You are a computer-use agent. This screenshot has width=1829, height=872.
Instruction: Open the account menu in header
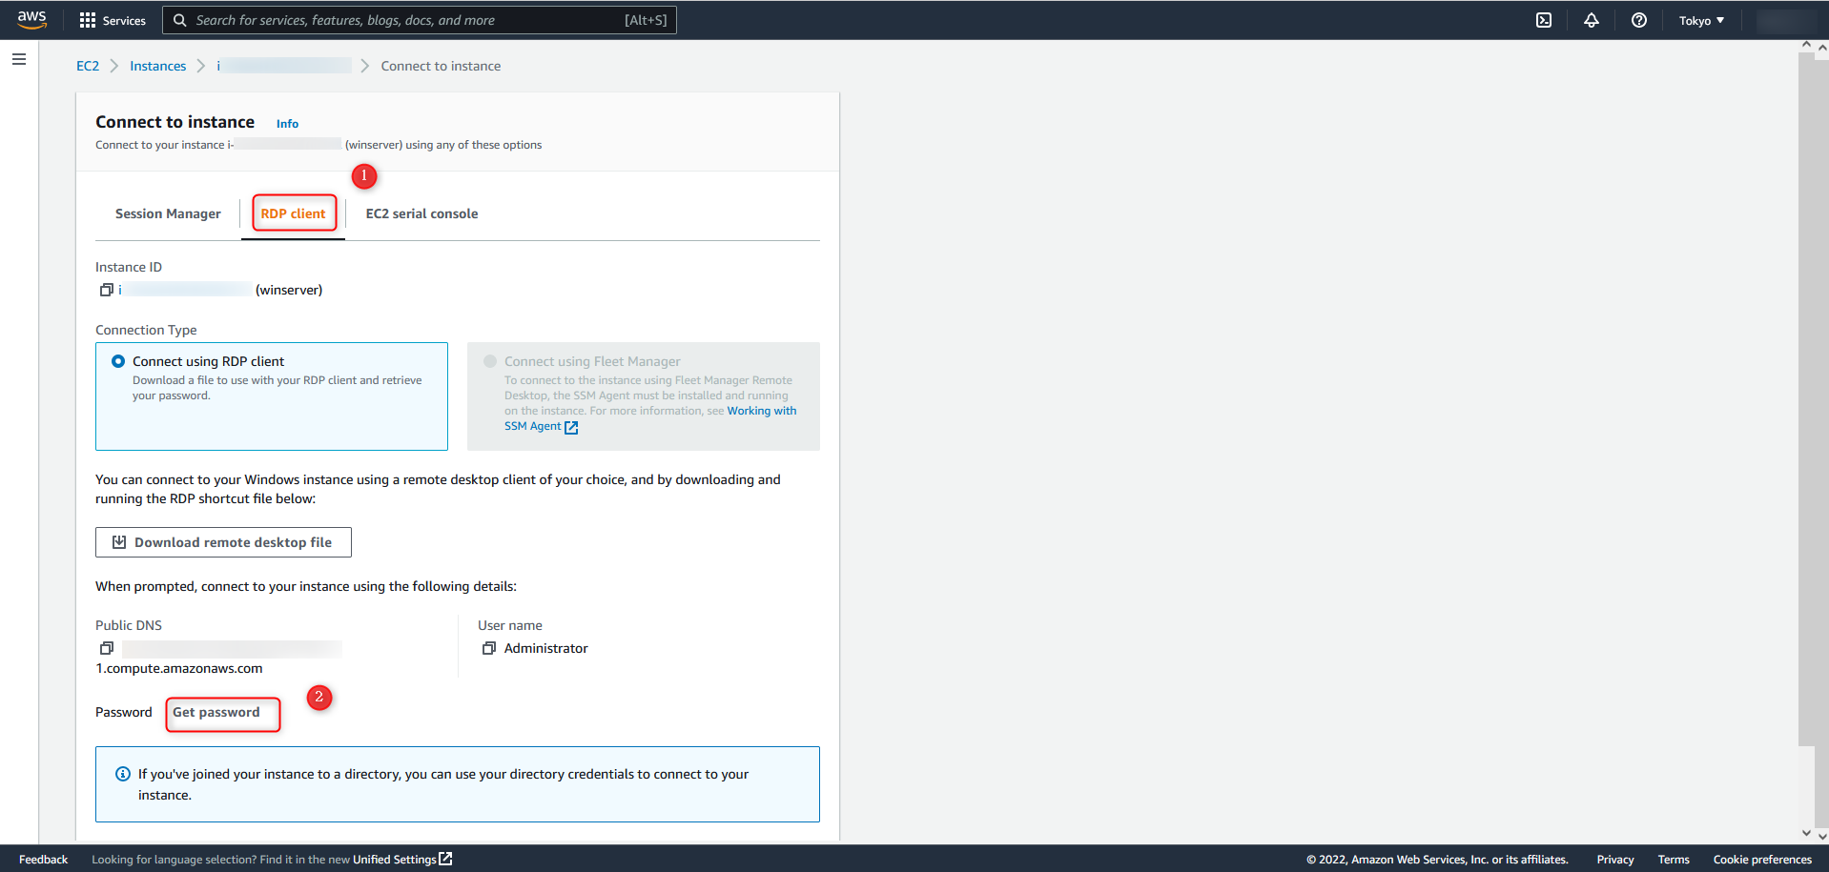click(1788, 20)
